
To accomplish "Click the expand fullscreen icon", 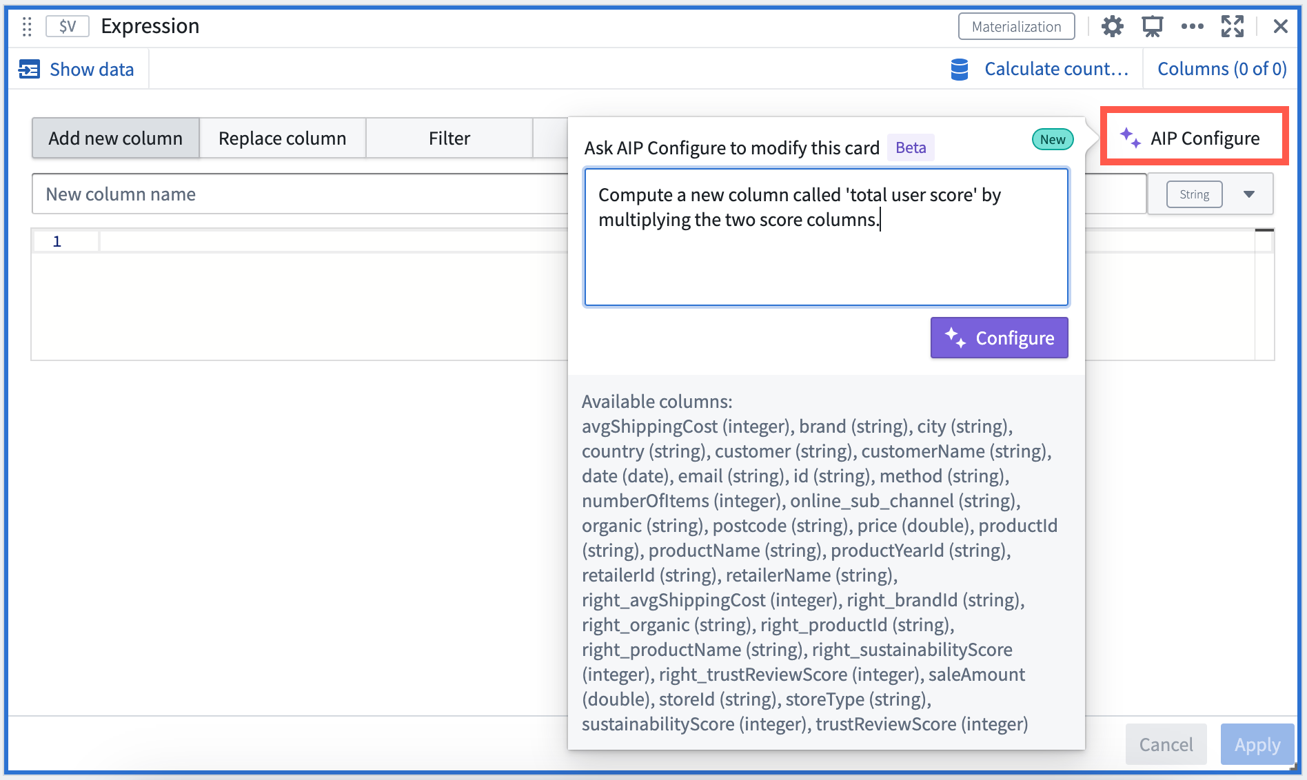I will click(1233, 27).
